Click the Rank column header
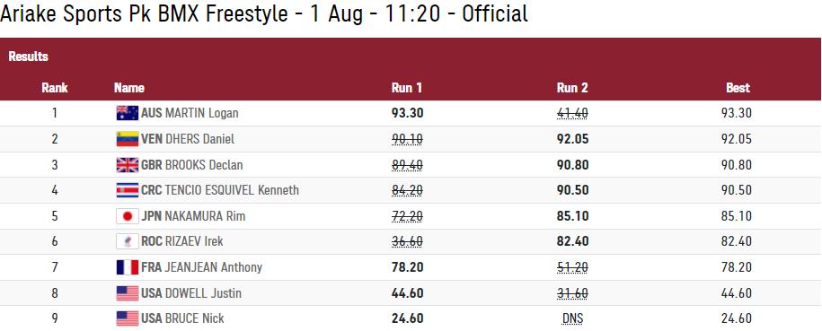 pyautogui.click(x=55, y=88)
